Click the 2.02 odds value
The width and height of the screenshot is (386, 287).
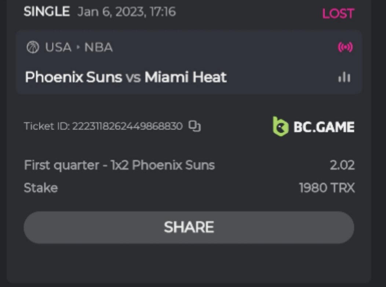(x=342, y=165)
